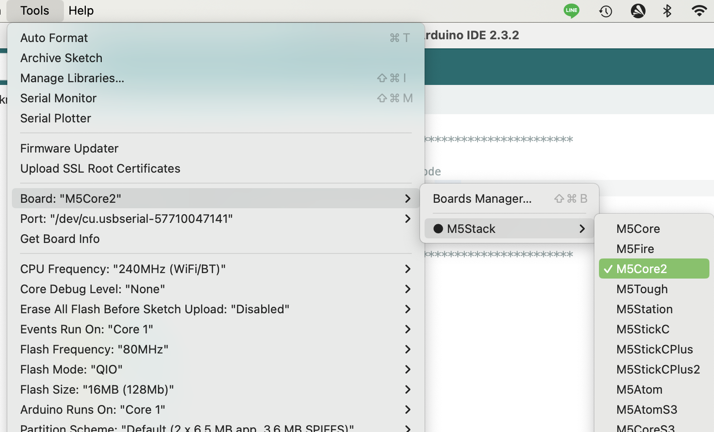Select the M5StickC board
The height and width of the screenshot is (432, 714).
click(x=654, y=329)
